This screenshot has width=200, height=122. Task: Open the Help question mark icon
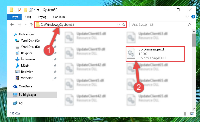click(193, 17)
